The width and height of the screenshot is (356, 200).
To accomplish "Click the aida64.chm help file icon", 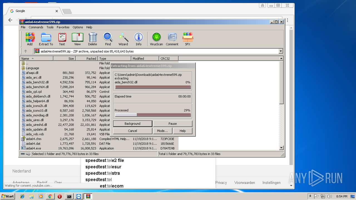I will coord(23,139).
